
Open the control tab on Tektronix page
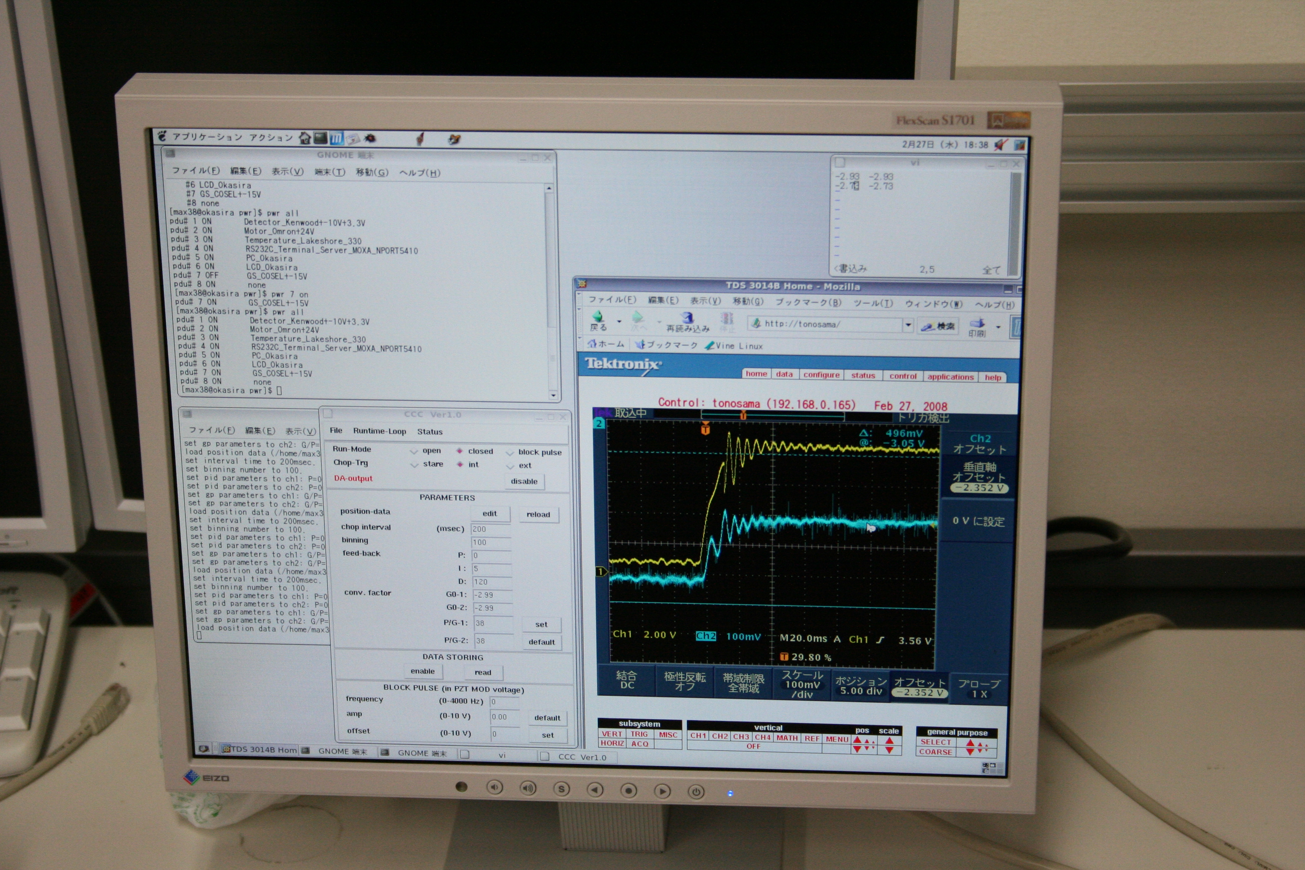(x=903, y=376)
